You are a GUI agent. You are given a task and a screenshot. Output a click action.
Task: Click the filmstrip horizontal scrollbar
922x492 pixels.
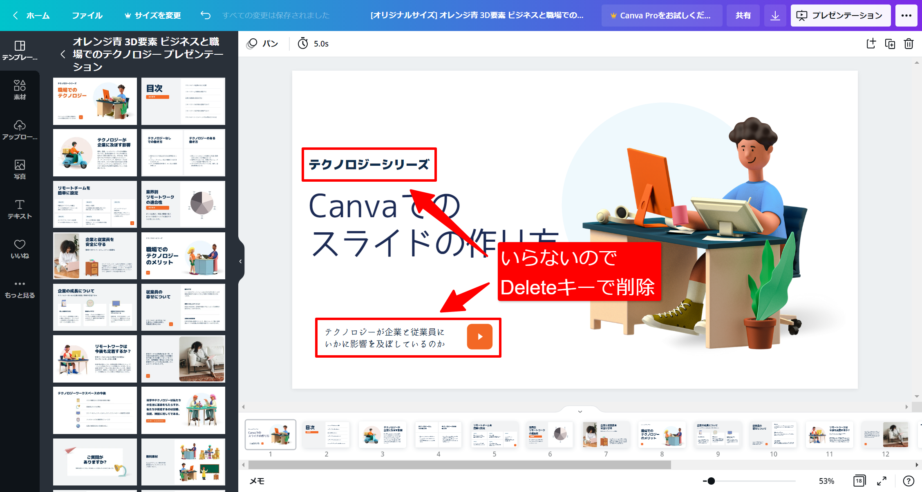point(460,465)
